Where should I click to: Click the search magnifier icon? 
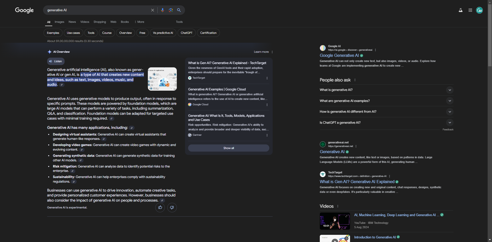click(x=179, y=10)
